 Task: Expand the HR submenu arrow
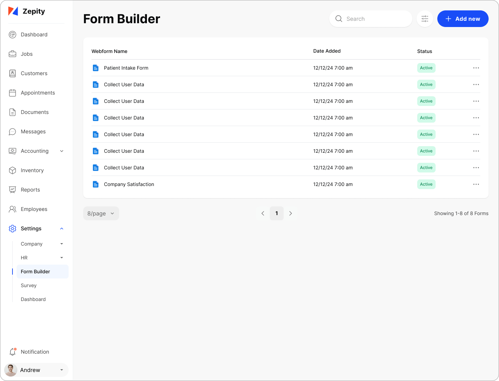click(x=62, y=258)
